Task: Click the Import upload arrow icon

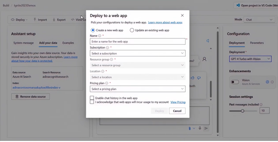Action: pyautogui.click(x=35, y=20)
